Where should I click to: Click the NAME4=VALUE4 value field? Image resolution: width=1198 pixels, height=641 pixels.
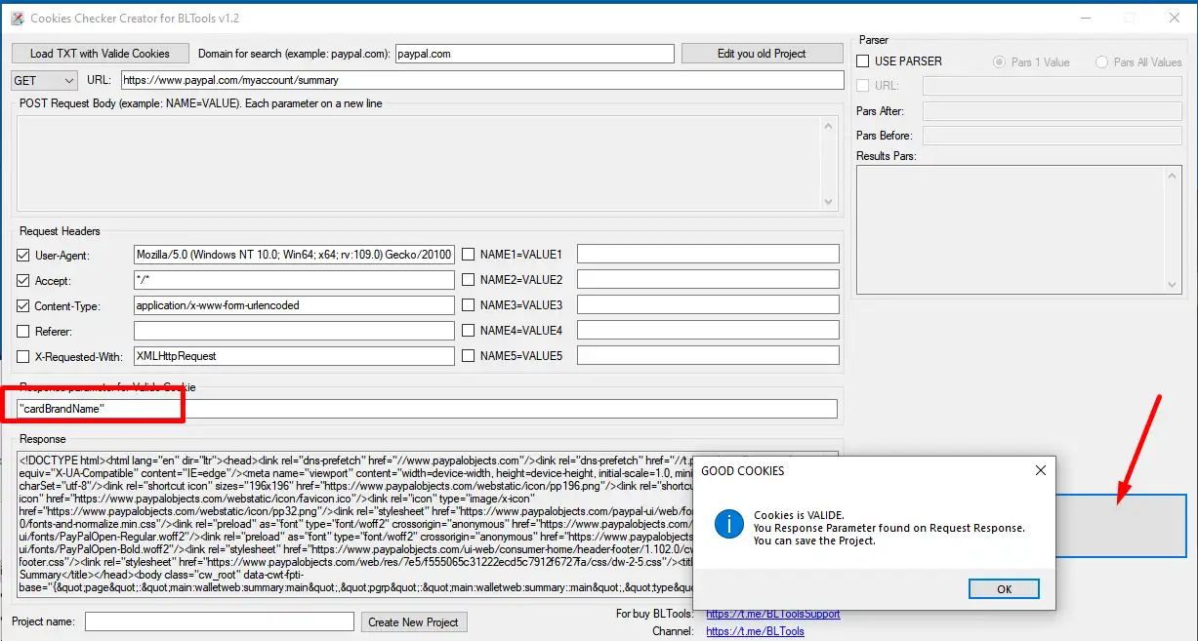[708, 331]
